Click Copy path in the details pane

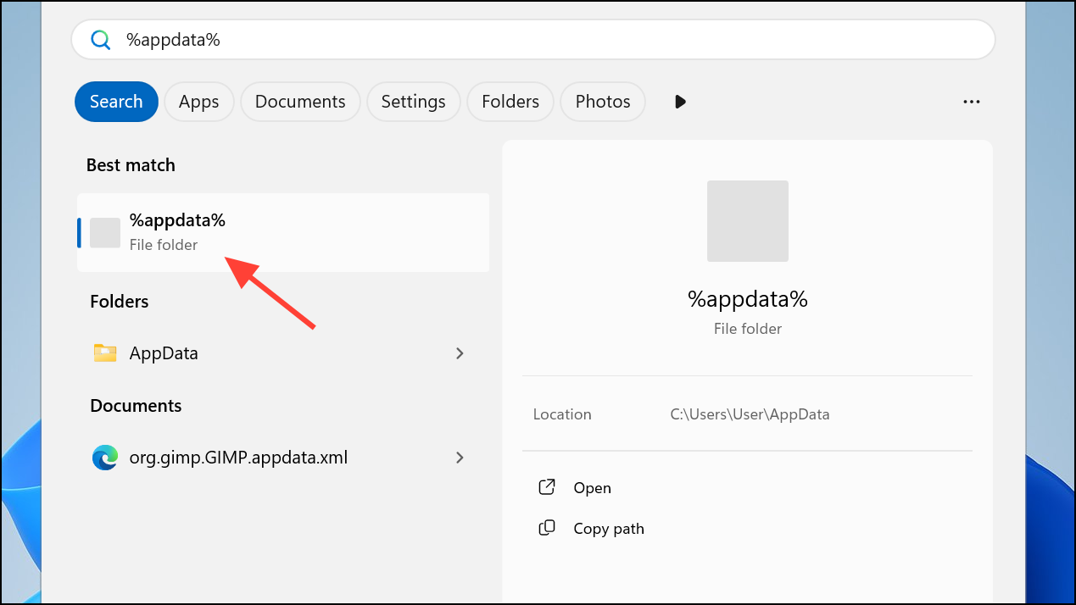[609, 529]
